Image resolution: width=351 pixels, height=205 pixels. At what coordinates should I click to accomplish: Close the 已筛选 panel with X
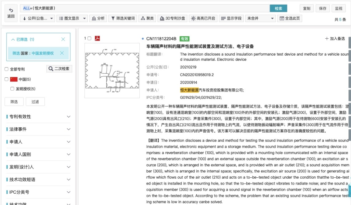63,39
